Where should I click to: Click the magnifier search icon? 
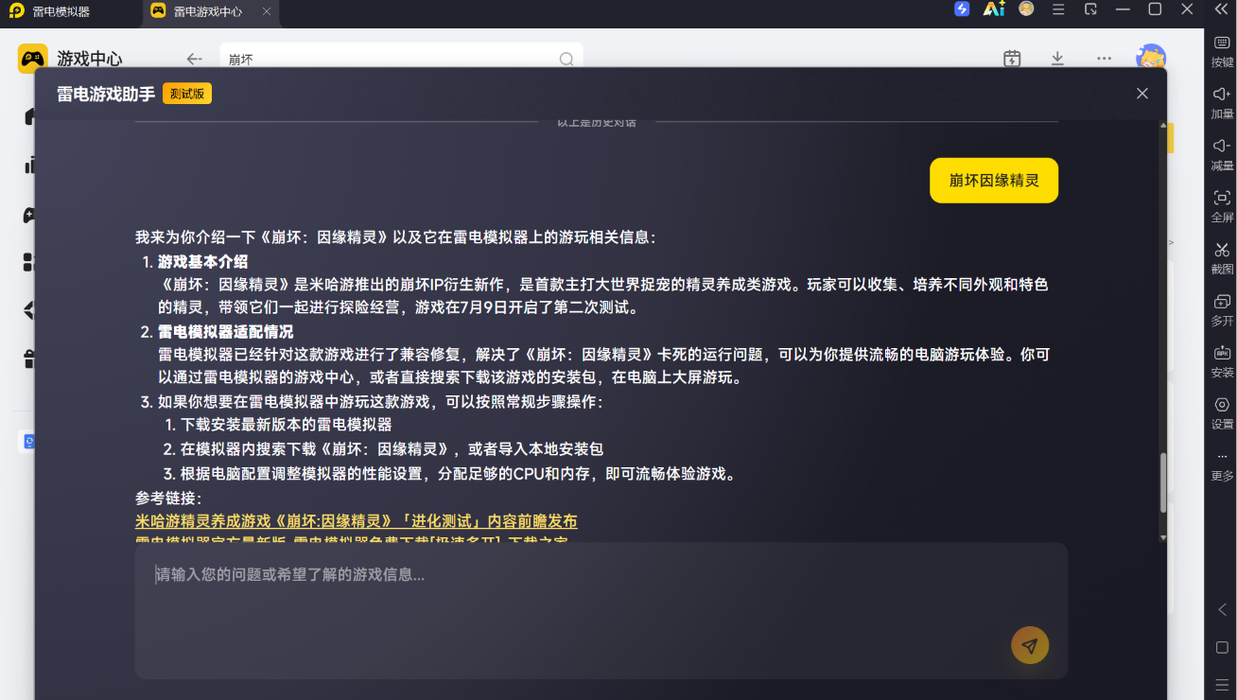point(566,59)
